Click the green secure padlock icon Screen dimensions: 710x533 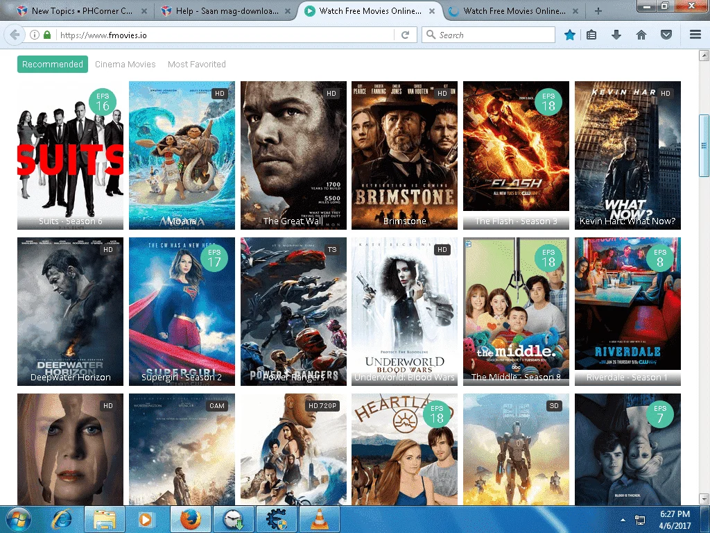46,35
